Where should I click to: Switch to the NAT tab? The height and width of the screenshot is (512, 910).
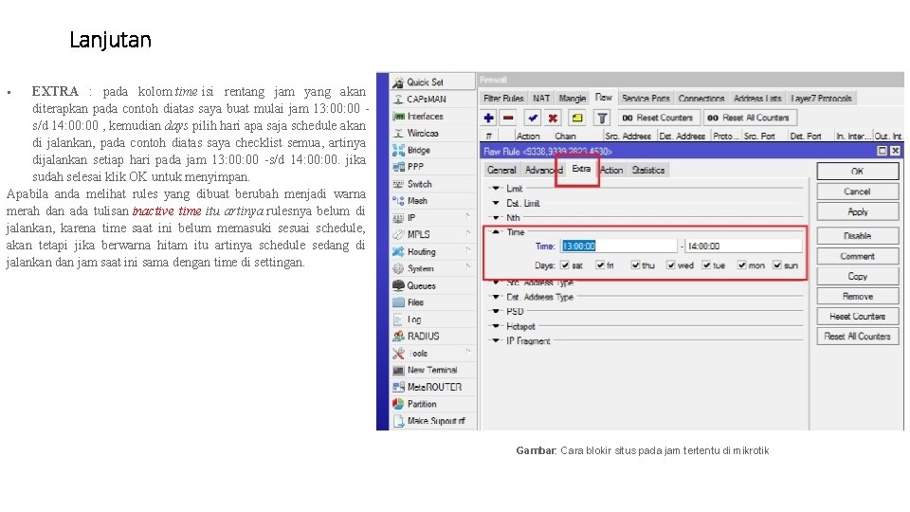coord(541,98)
